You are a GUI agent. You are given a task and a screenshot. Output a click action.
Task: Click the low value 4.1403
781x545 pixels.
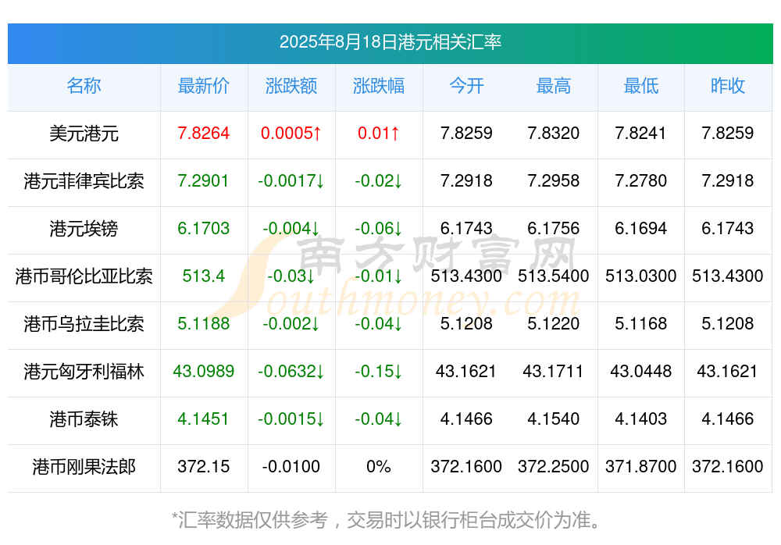tap(640, 419)
